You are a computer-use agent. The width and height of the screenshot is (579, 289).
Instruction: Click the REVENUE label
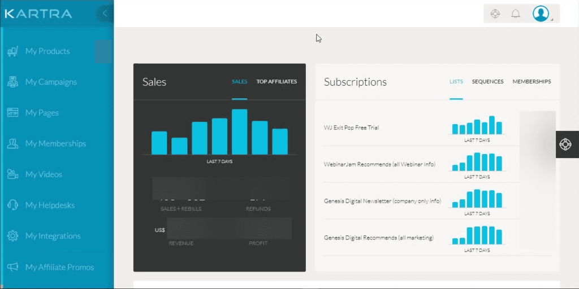(181, 243)
